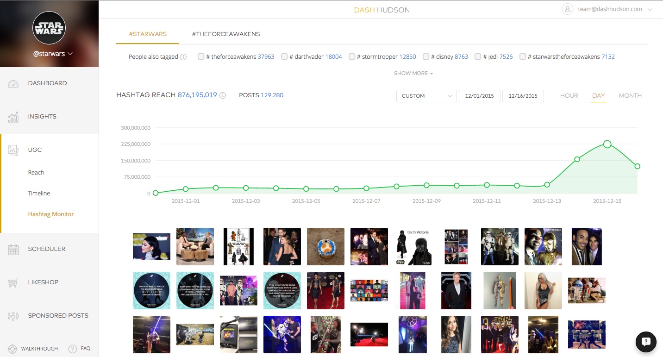The height and width of the screenshot is (357, 663).
Task: Click info icon next to Hashtag Reach value
Action: coord(223,95)
